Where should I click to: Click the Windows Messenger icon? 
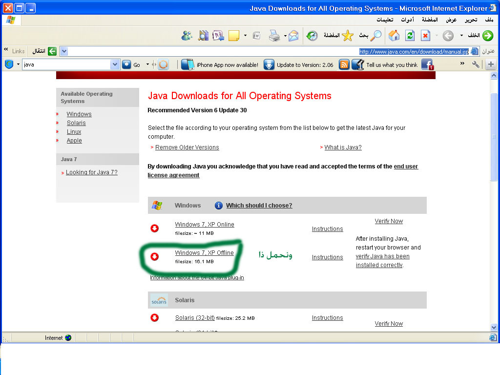point(187,36)
